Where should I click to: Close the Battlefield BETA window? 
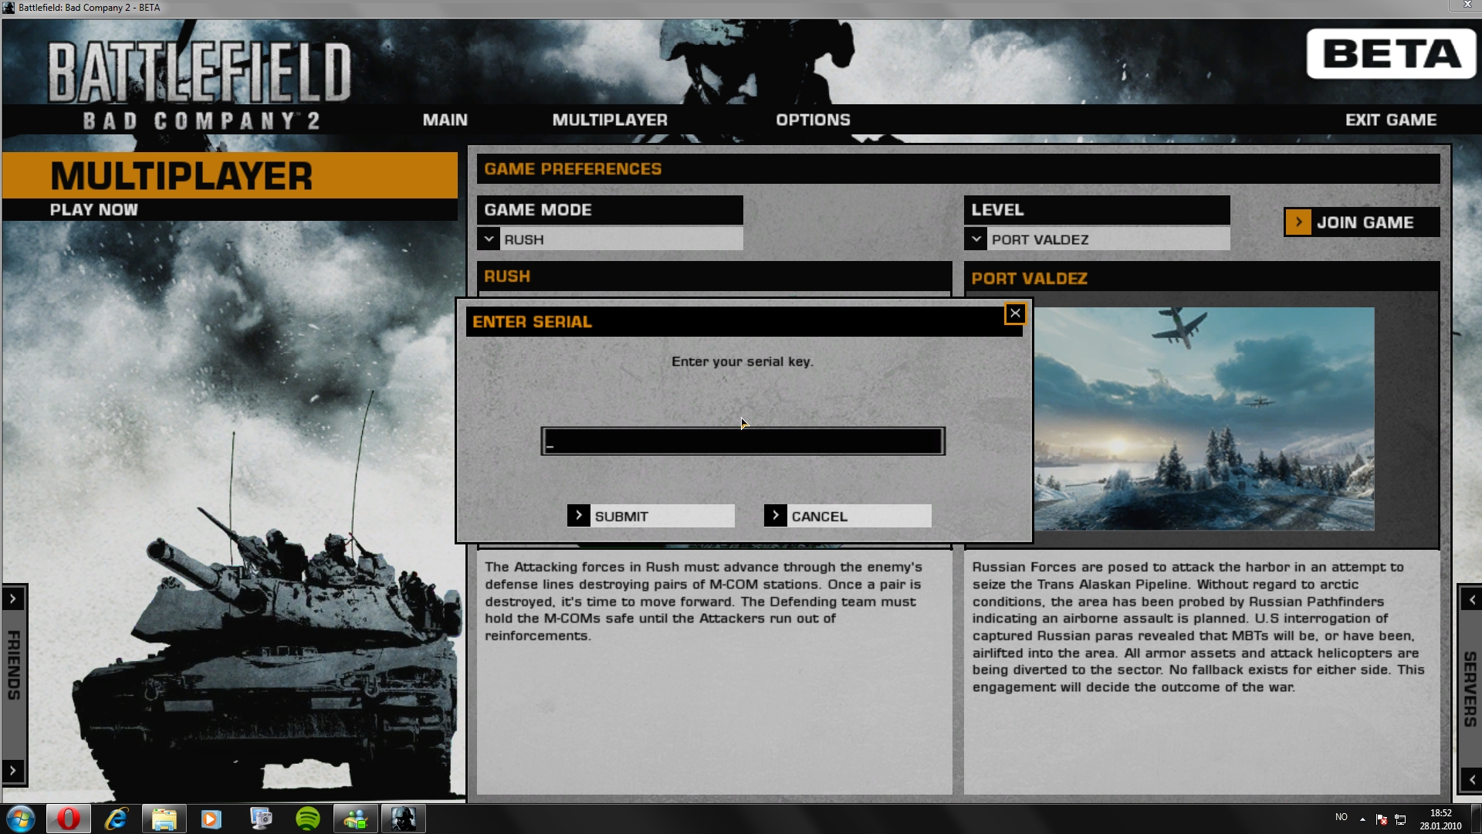point(1467,5)
